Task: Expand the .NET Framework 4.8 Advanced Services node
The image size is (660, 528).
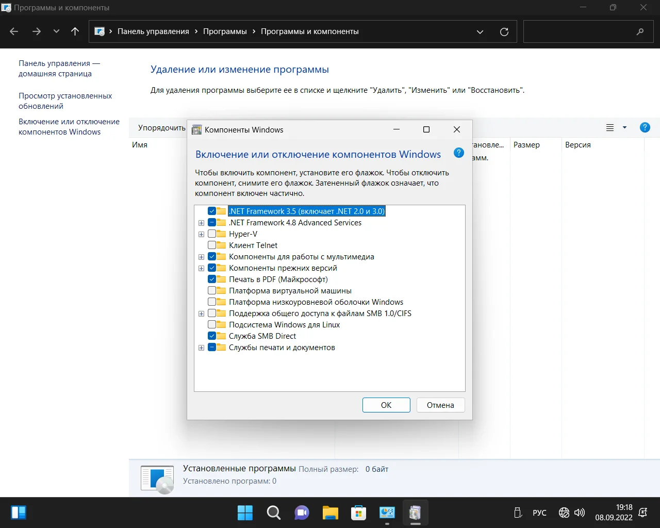Action: click(201, 223)
